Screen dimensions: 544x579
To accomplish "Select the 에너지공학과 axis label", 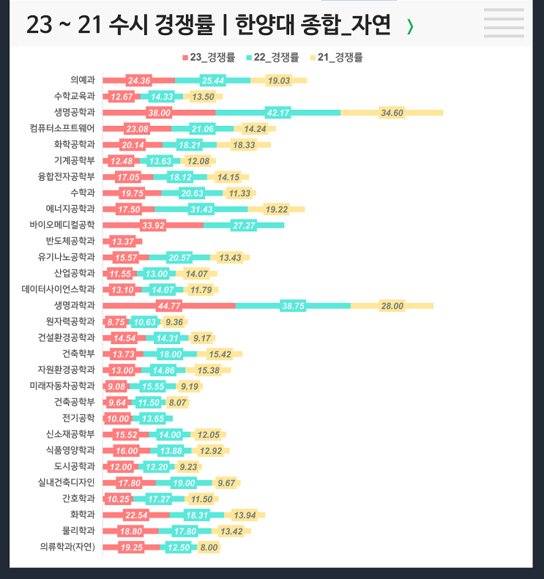I will [70, 209].
